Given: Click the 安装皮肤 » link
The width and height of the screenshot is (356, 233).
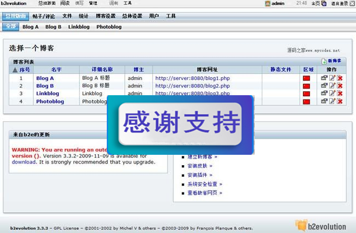Looking at the screenshot, I should coord(200,166).
